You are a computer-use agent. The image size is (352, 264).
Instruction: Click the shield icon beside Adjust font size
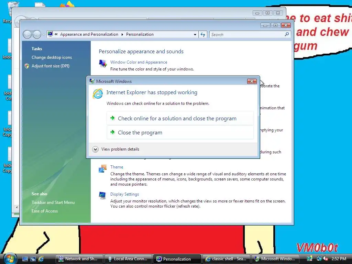tap(27, 66)
